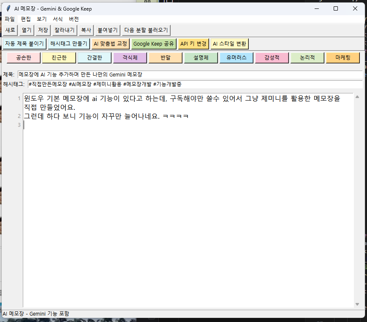The image size is (367, 322).
Task: Paste with the 붙여넣기 button
Action: (x=108, y=30)
